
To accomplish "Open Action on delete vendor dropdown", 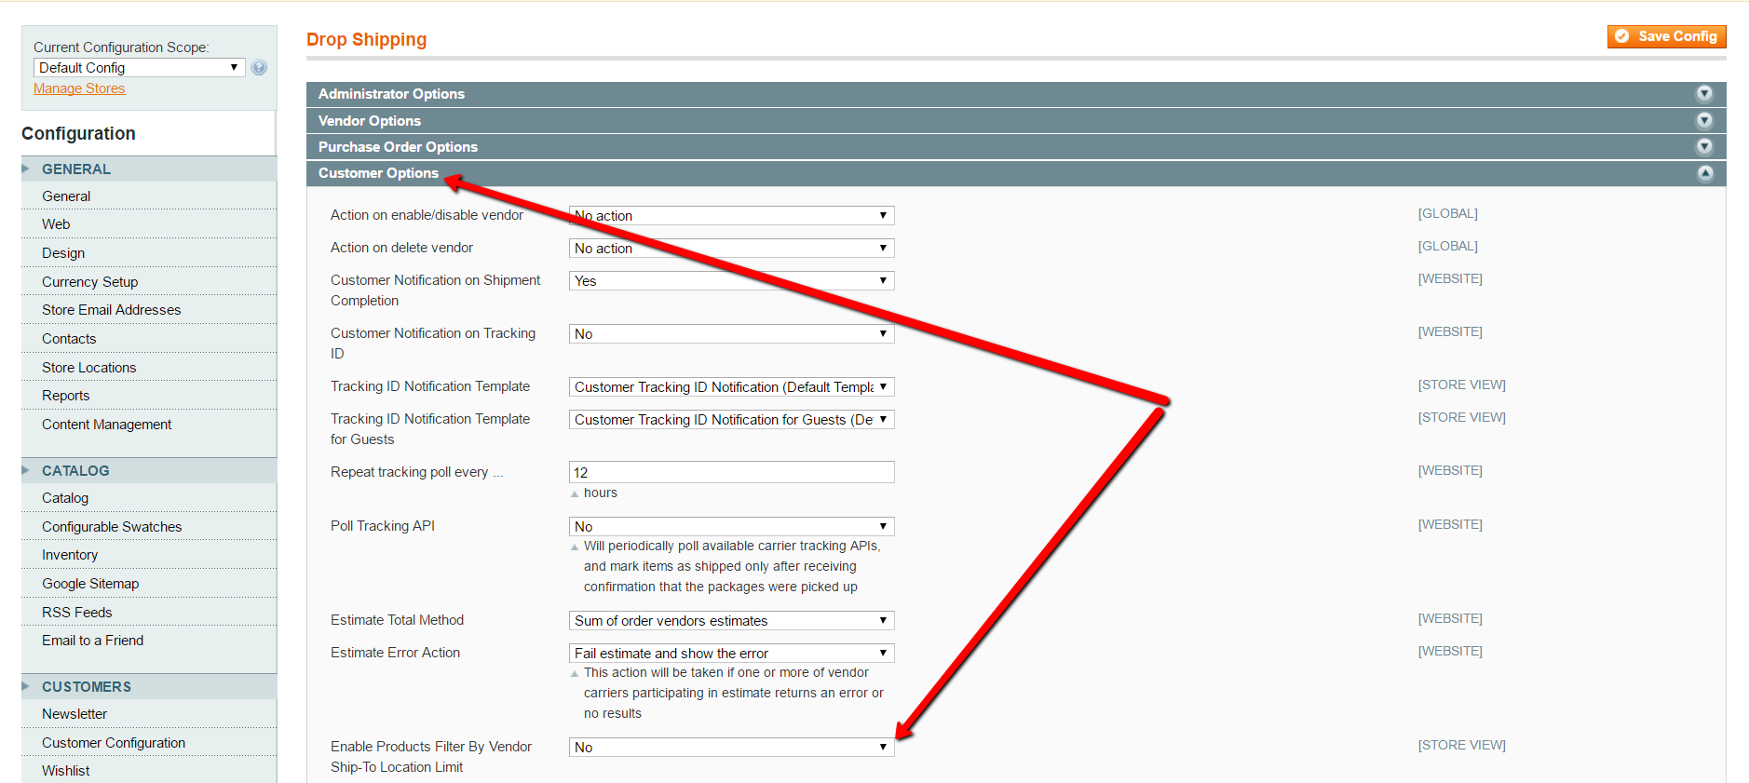I will [x=731, y=248].
